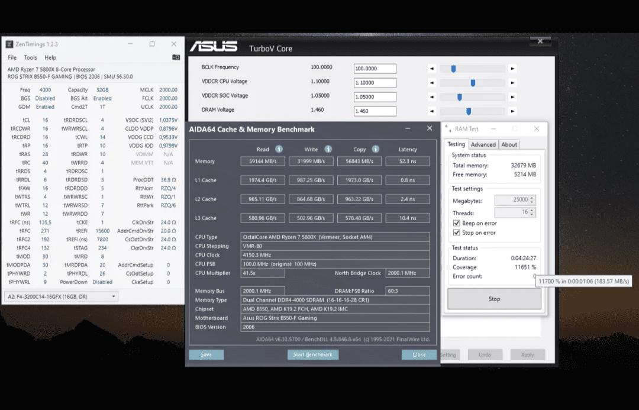Click the Close button in AIDA64
Screen dimensions: 639x410
[419, 354]
